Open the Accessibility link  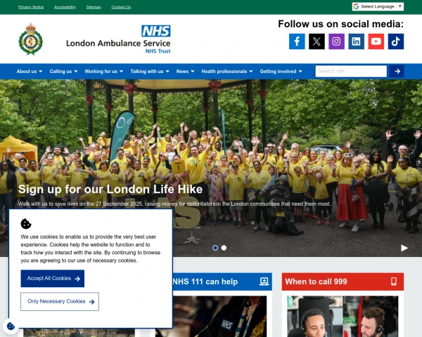(x=65, y=7)
